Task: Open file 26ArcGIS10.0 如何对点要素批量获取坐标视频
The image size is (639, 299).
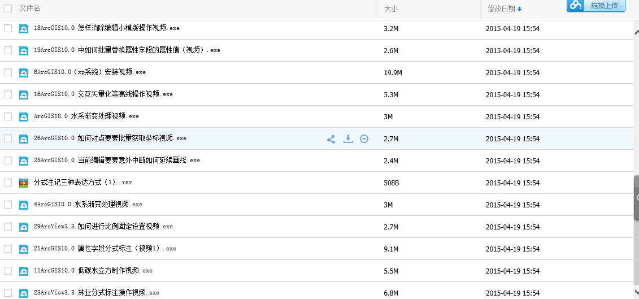Action: pyautogui.click(x=110, y=138)
